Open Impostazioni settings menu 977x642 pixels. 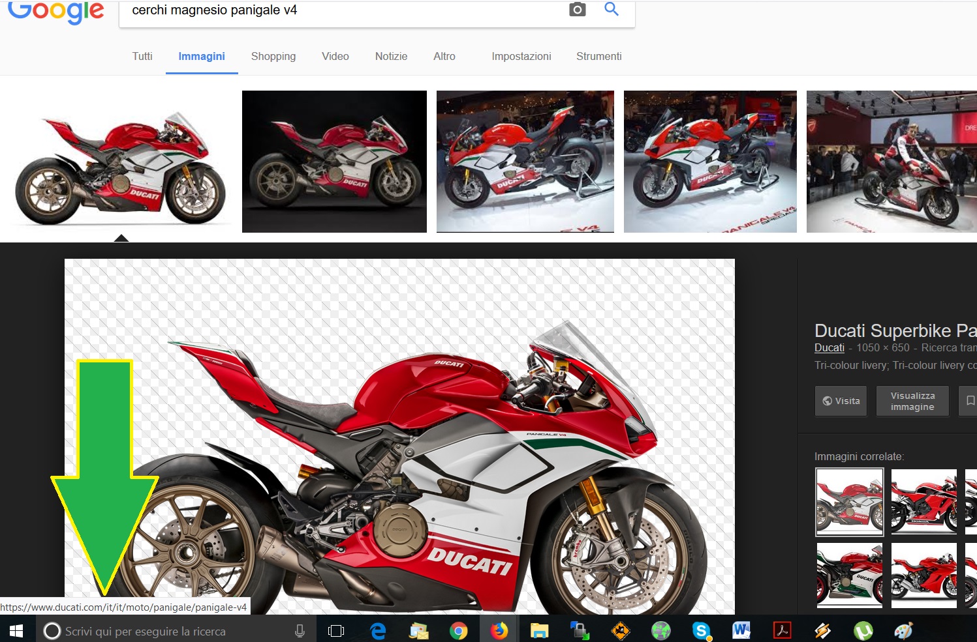521,57
